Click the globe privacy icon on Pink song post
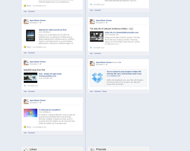Screen dimensions: 190x151 (40, 64)
